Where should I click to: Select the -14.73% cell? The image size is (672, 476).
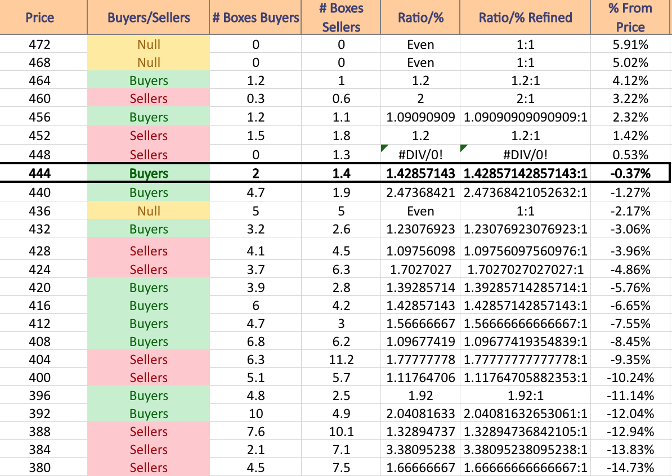tap(630, 467)
